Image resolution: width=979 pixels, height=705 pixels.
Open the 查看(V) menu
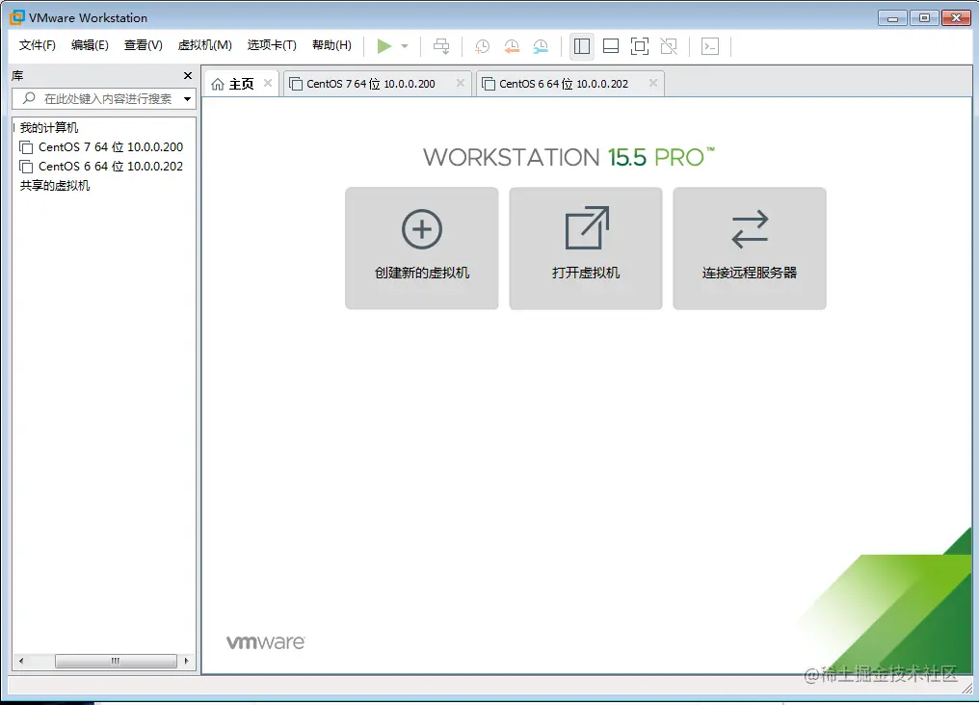(x=143, y=45)
